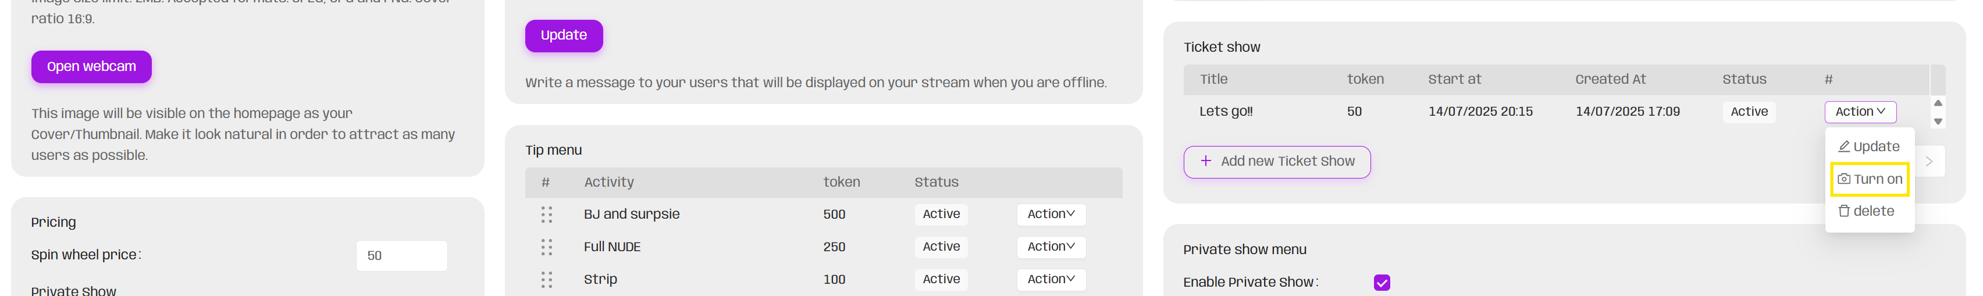Toggle the Enable Private Show checkbox
Image resolution: width=1983 pixels, height=296 pixels.
pyautogui.click(x=1382, y=283)
